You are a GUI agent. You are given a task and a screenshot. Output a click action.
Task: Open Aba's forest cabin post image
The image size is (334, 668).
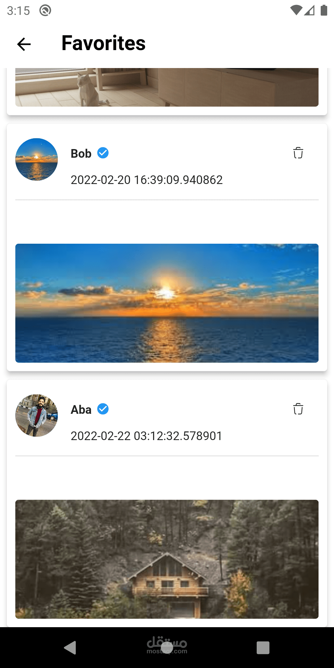point(167,559)
